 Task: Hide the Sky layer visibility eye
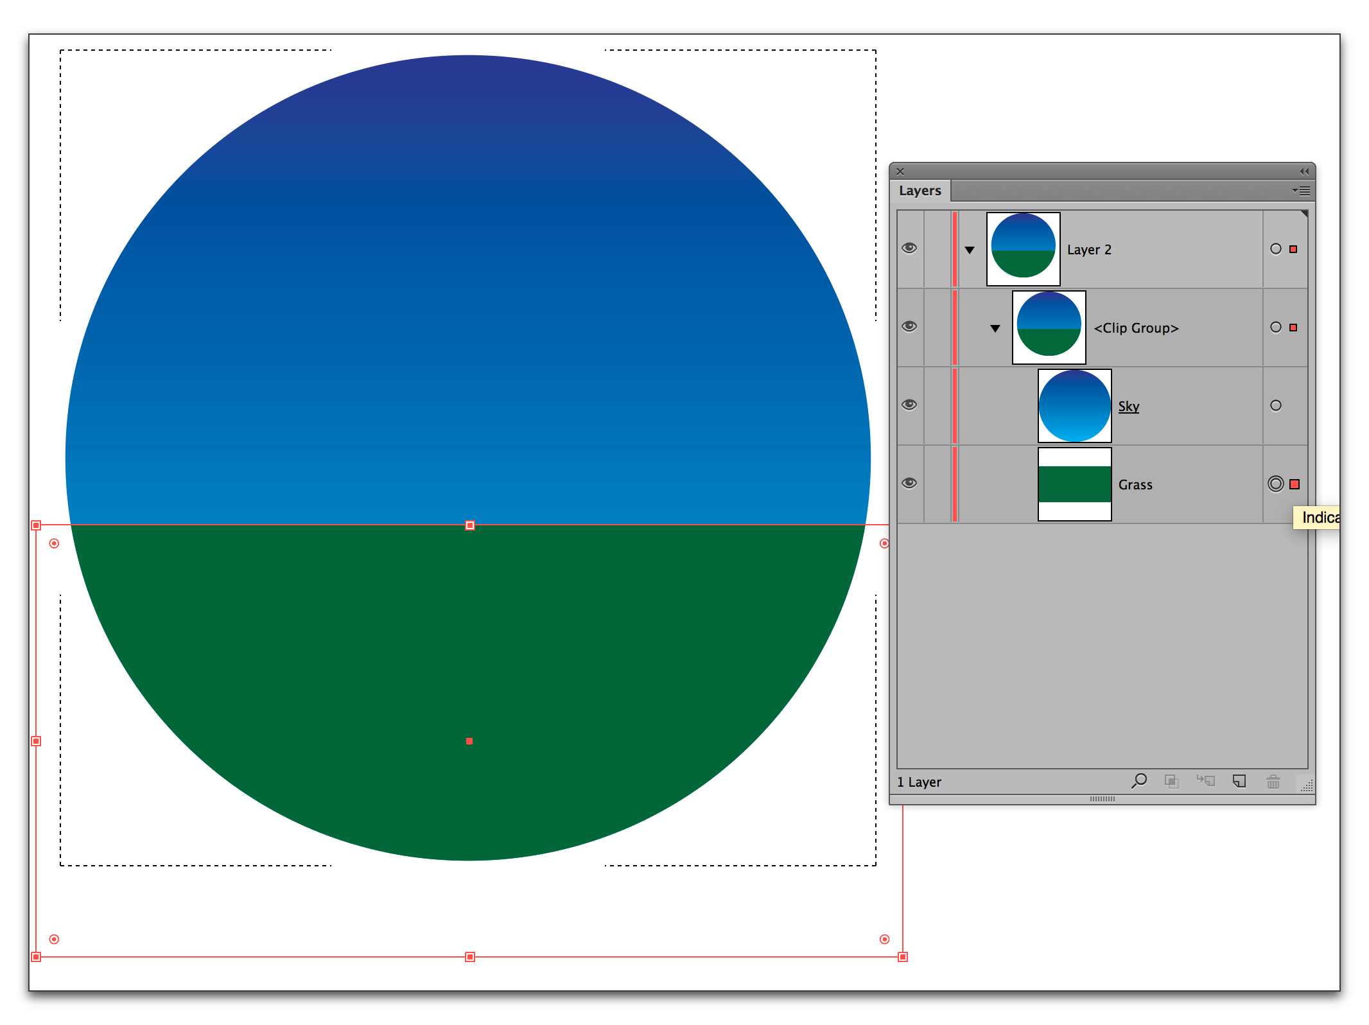click(909, 405)
